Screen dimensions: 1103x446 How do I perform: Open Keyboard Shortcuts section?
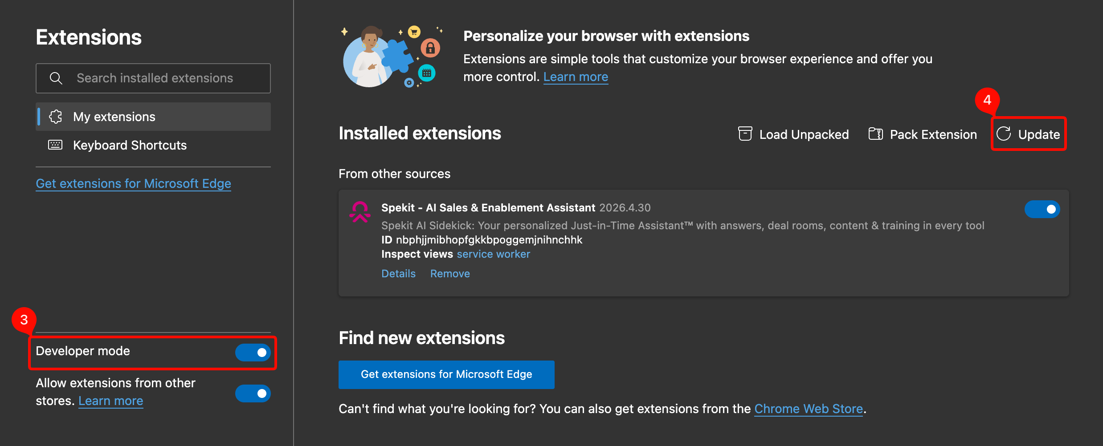click(x=130, y=145)
